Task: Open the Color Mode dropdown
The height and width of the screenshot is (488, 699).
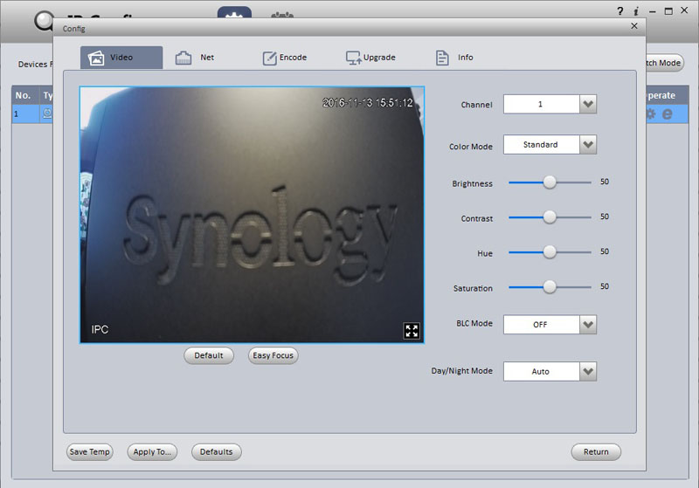Action: click(588, 145)
